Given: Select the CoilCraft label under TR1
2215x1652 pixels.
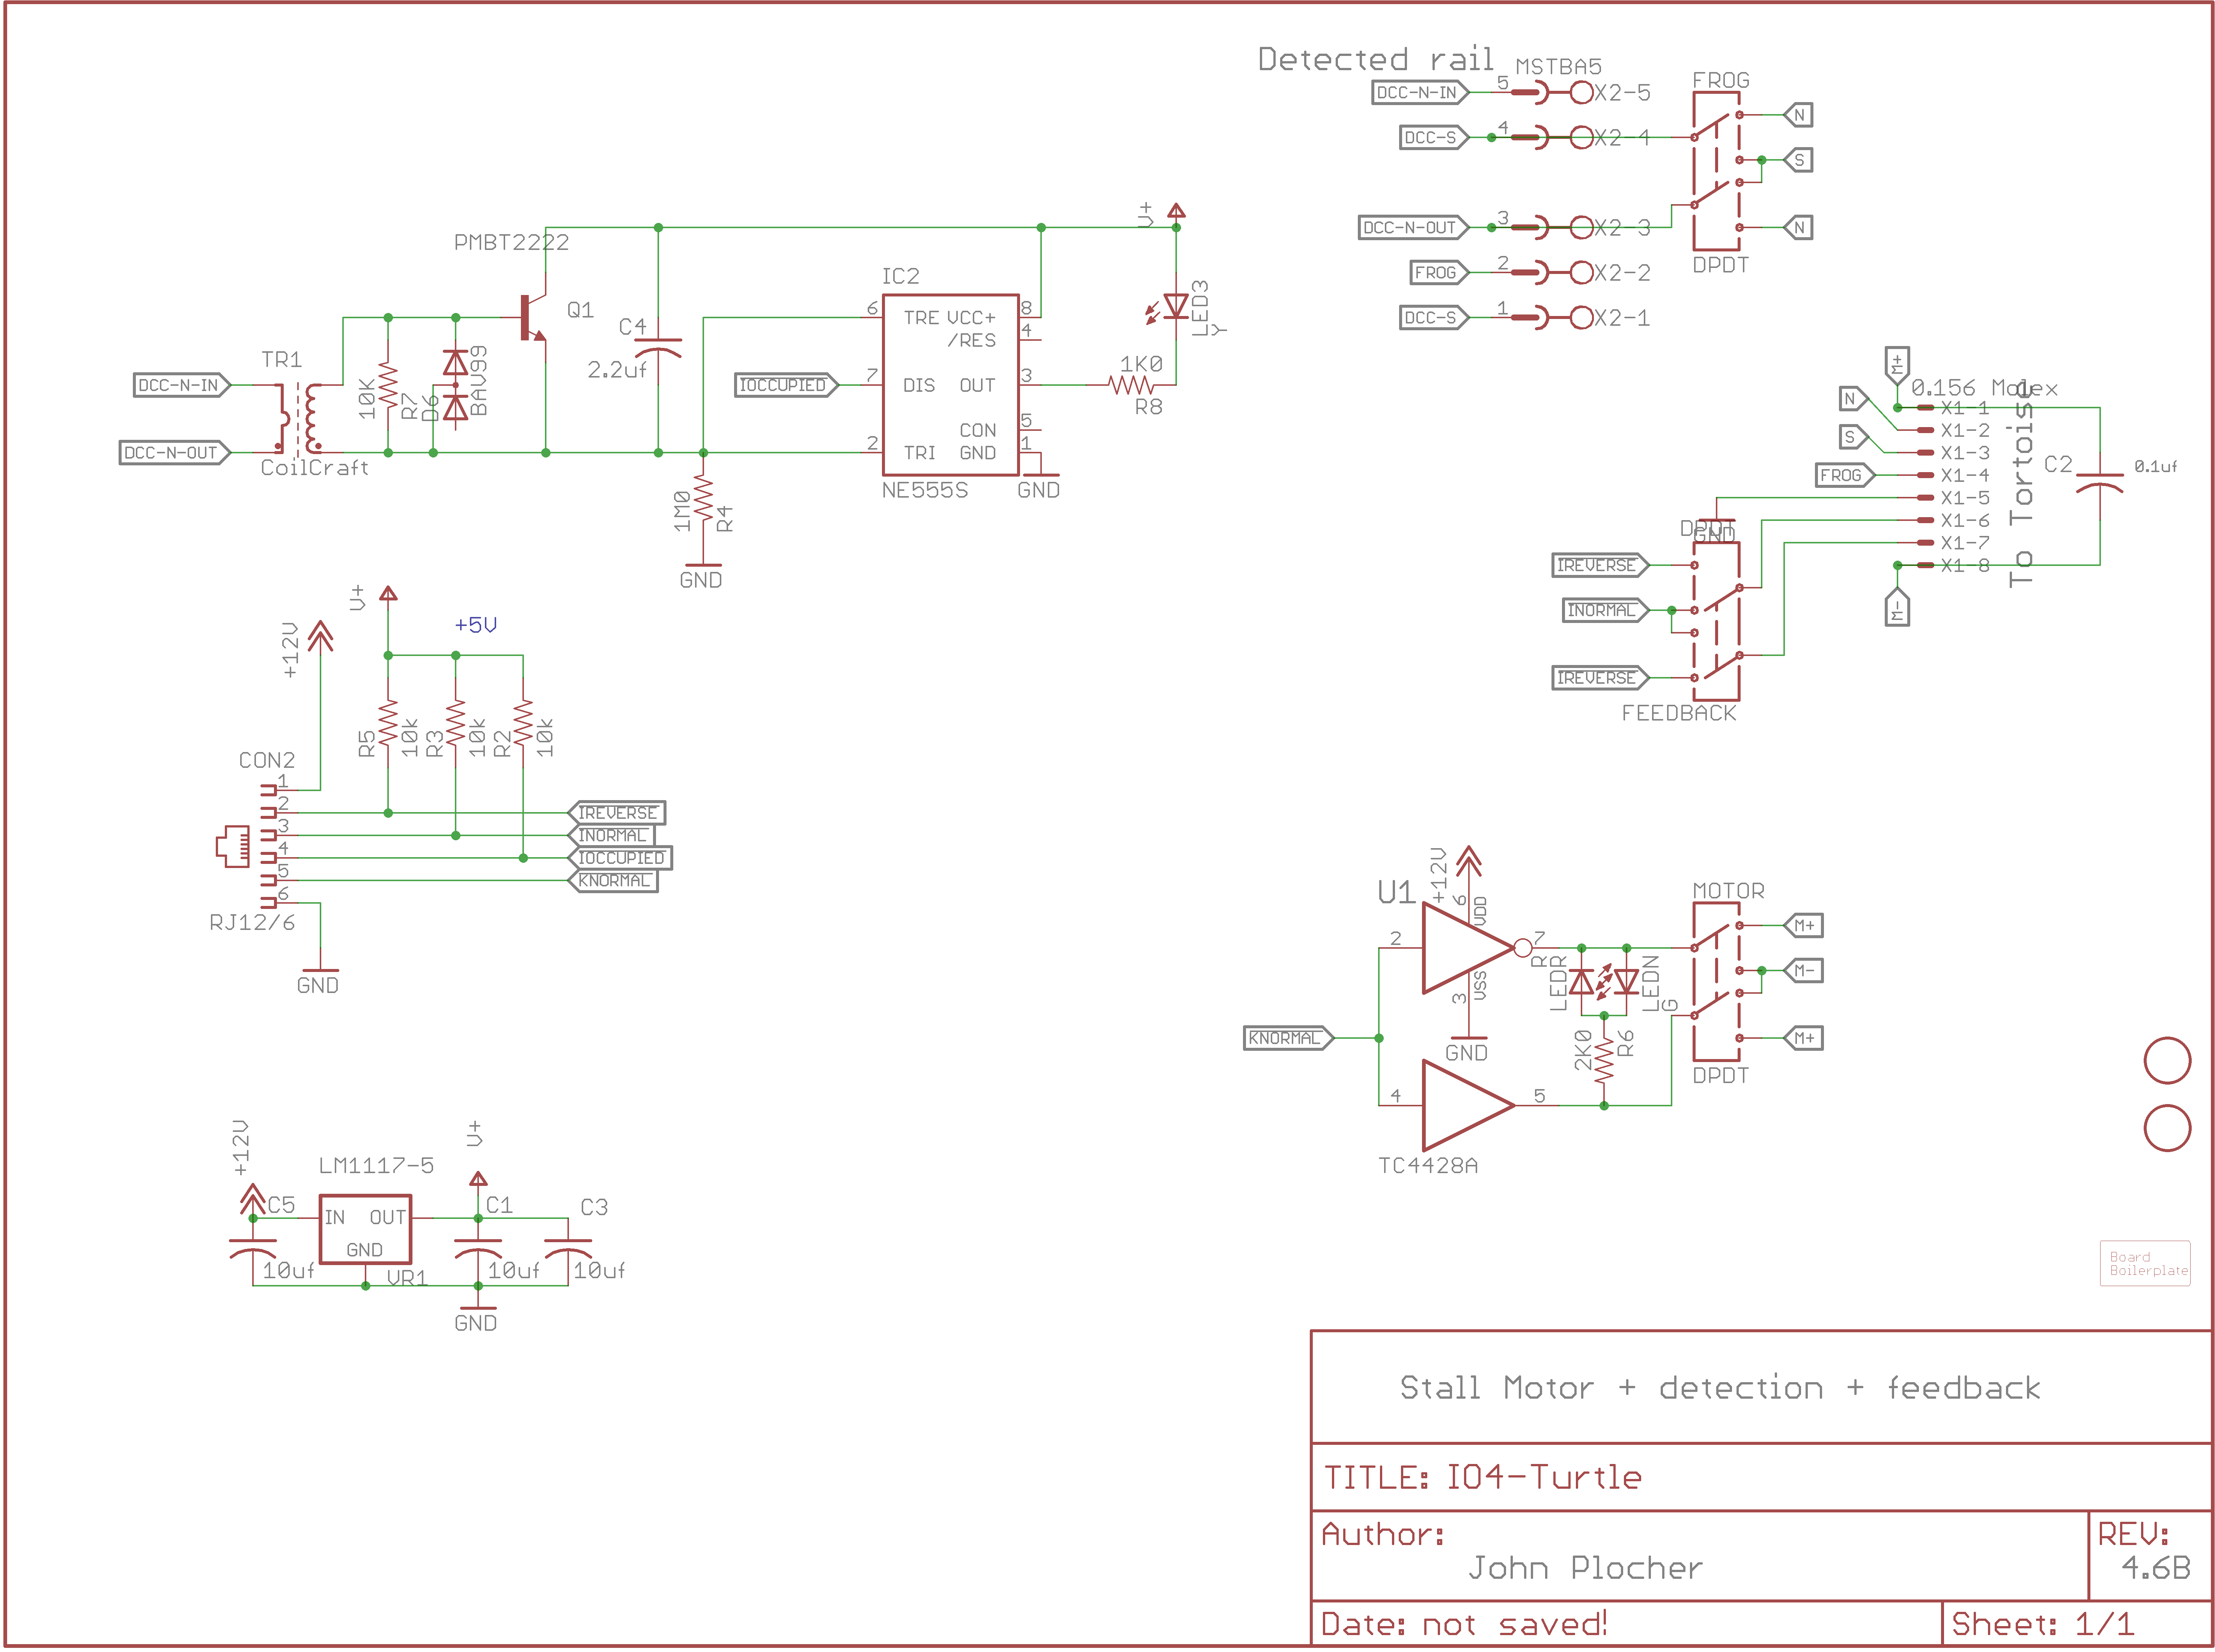Looking at the screenshot, I should (x=314, y=468).
